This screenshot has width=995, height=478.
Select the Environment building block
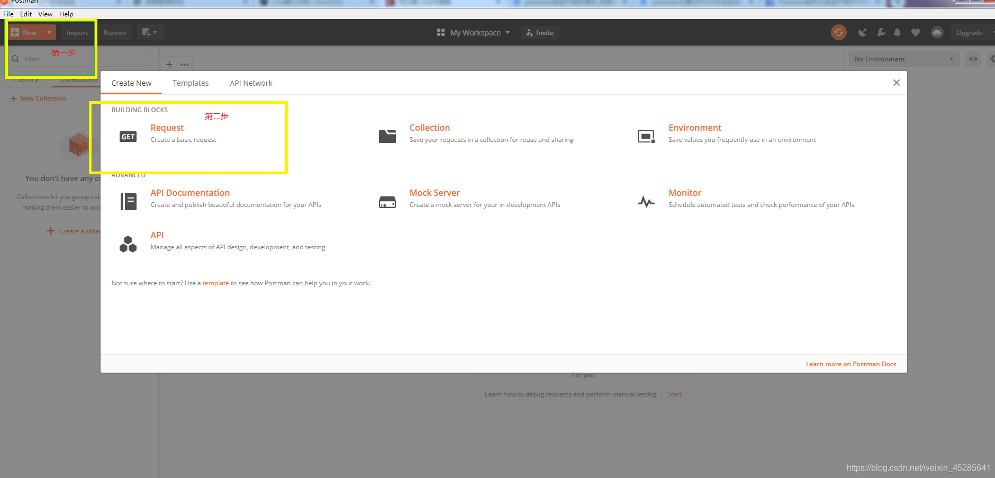(x=694, y=128)
